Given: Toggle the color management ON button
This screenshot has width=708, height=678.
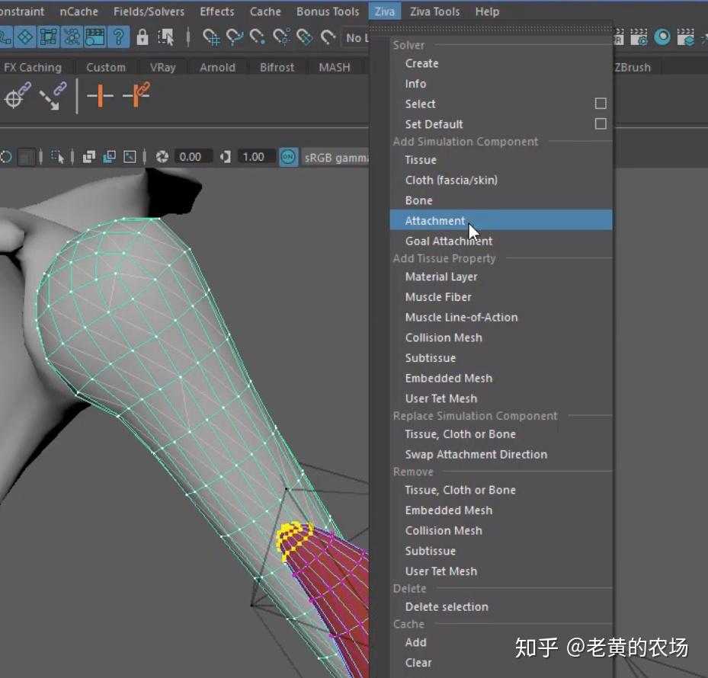Looking at the screenshot, I should 288,157.
